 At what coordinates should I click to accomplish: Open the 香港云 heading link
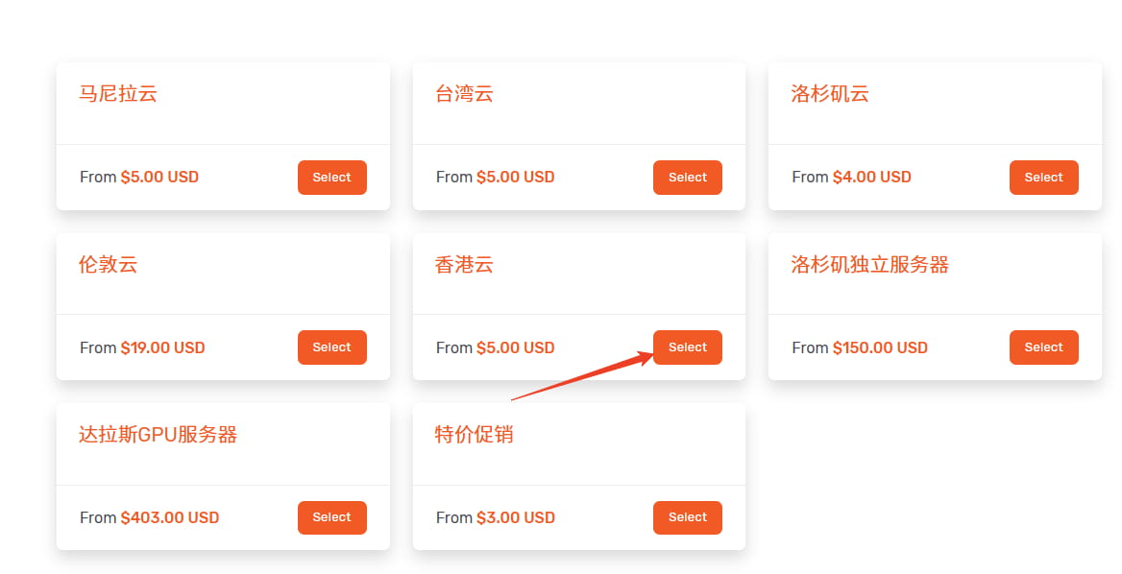click(464, 265)
